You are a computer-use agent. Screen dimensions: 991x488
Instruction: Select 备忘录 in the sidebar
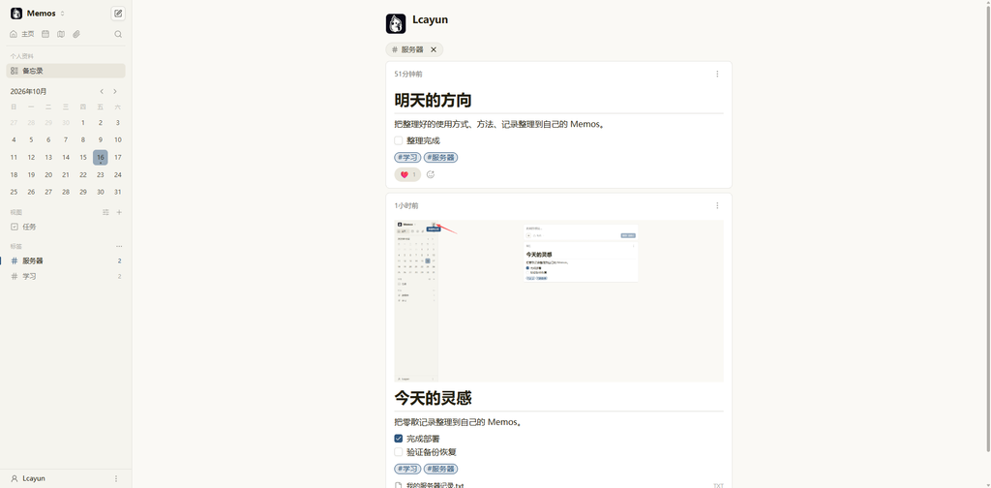pyautogui.click(x=66, y=71)
